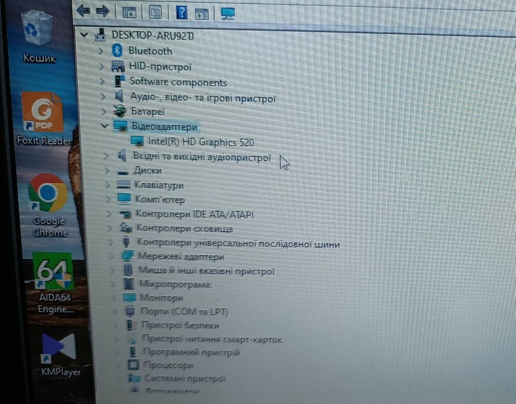Viewport: 516px width, 404px height.
Task: Click the Мережеві адаптери network icon
Action: 127,256
